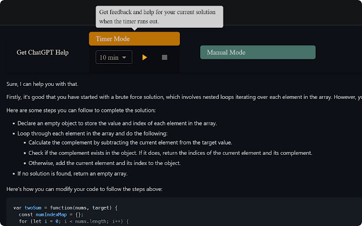
Task: Click the 'var twoSum = function' code line
Action: click(66, 208)
